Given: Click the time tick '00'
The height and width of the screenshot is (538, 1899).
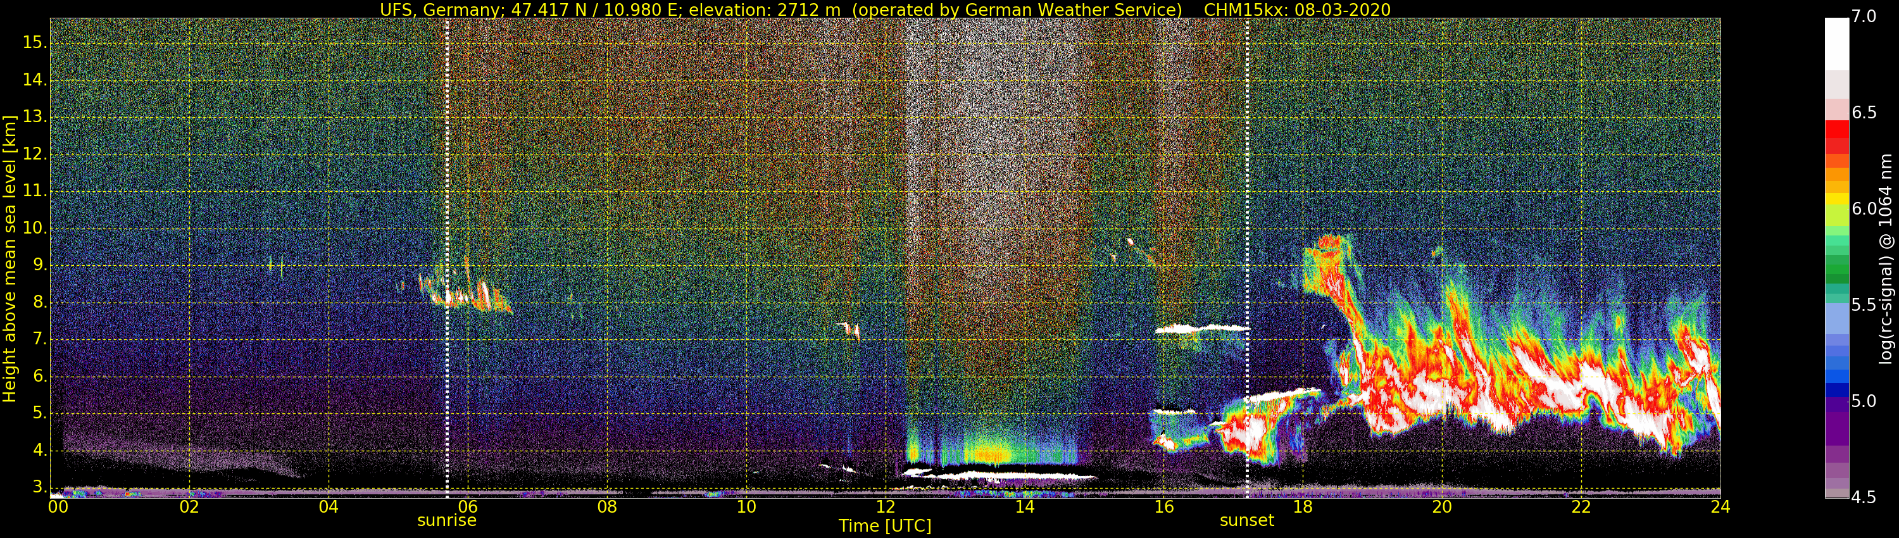Looking at the screenshot, I should tap(58, 507).
